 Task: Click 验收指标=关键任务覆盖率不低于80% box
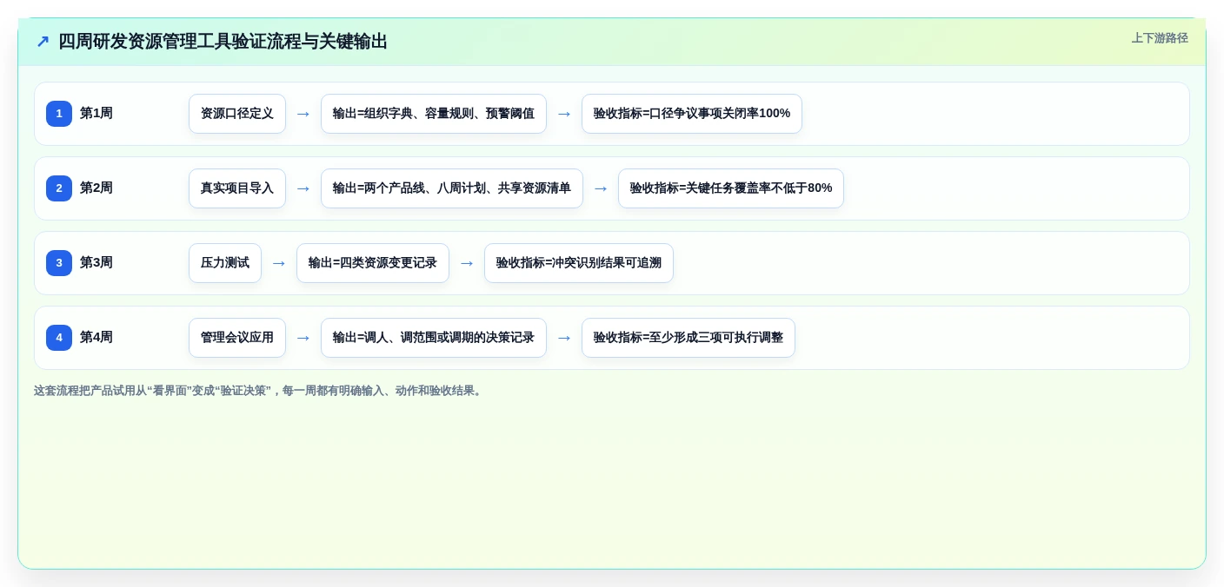(731, 188)
